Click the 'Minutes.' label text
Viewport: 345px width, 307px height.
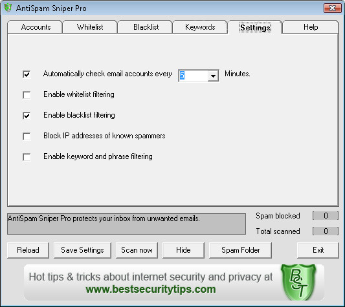click(237, 74)
